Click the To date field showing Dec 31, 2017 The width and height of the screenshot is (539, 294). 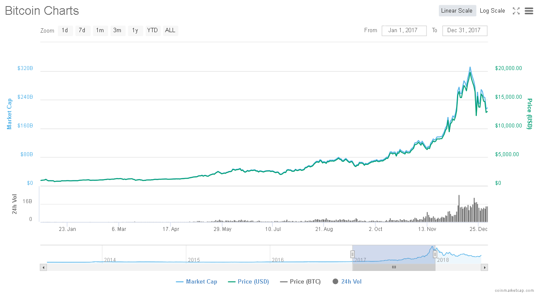(465, 30)
